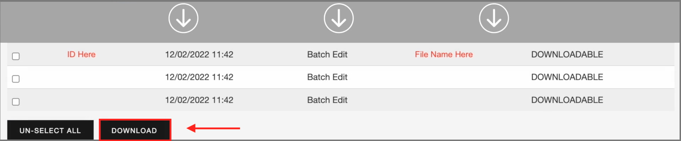Click the second row's 12/02/2022 11:42 date

click(199, 77)
